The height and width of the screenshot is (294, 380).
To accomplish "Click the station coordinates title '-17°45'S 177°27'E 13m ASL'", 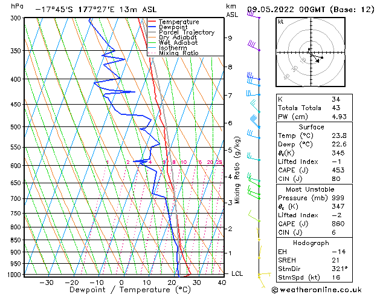I will coord(95,10).
